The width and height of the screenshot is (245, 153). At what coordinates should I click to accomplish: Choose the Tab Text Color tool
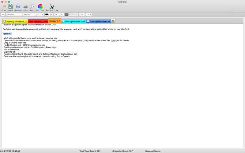[x=52, y=6]
